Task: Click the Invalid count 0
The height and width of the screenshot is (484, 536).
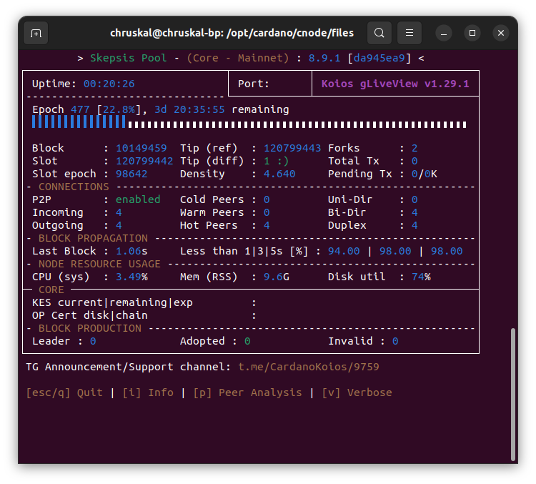Action: pyautogui.click(x=395, y=341)
